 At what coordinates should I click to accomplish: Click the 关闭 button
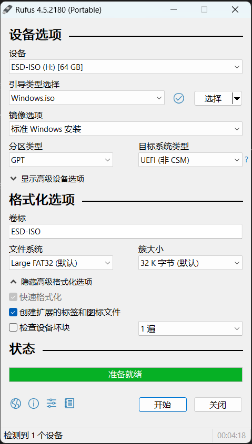[218, 405]
